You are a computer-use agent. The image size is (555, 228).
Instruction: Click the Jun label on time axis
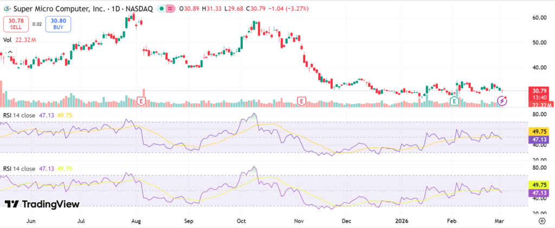(x=31, y=221)
